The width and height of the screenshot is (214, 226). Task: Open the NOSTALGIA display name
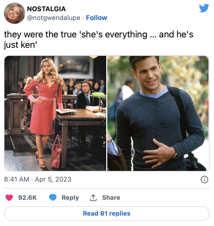point(46,9)
